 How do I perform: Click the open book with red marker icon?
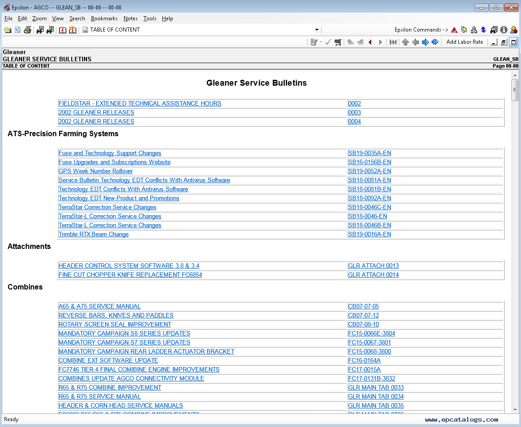pos(62,30)
